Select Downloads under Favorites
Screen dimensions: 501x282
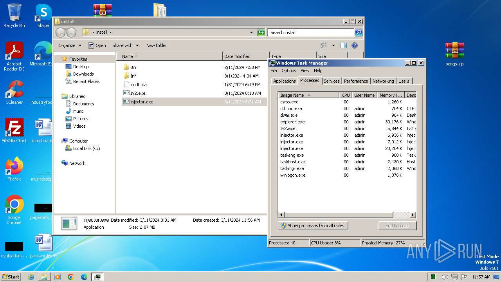tap(83, 74)
